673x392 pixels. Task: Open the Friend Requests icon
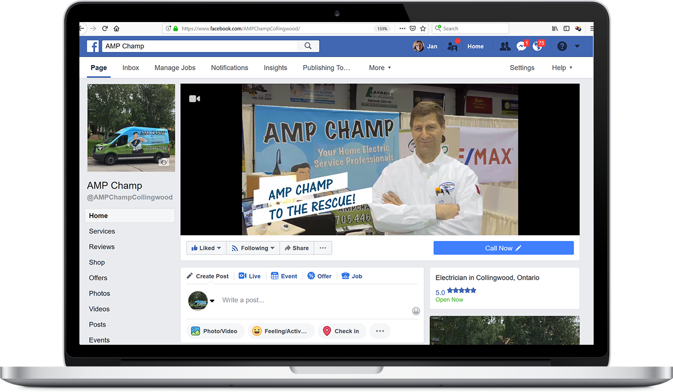[505, 46]
